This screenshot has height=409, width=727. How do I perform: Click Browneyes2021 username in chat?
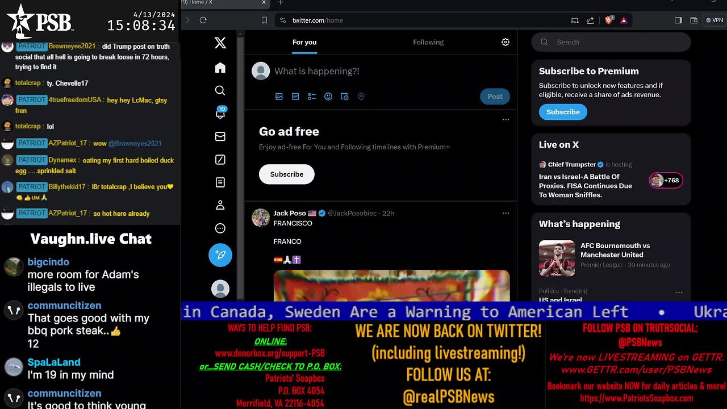(72, 47)
